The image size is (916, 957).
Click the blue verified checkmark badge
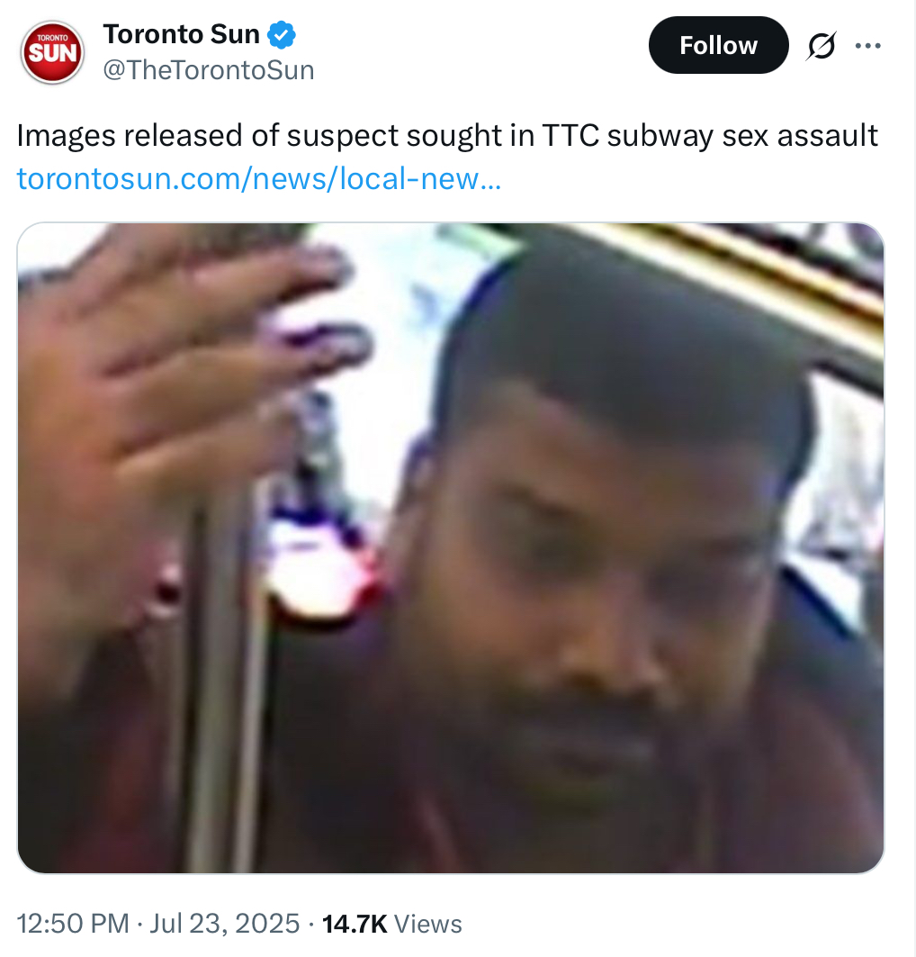[282, 34]
